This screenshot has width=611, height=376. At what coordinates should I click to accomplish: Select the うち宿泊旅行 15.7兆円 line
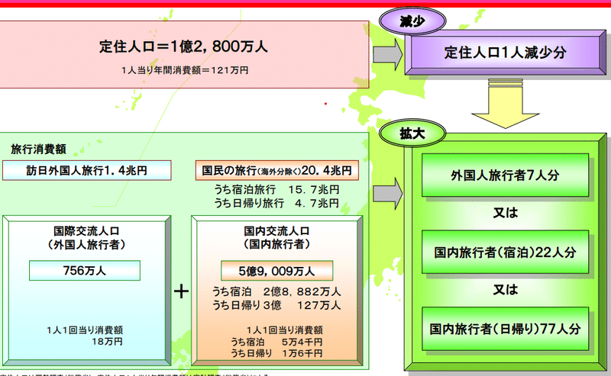click(x=276, y=190)
